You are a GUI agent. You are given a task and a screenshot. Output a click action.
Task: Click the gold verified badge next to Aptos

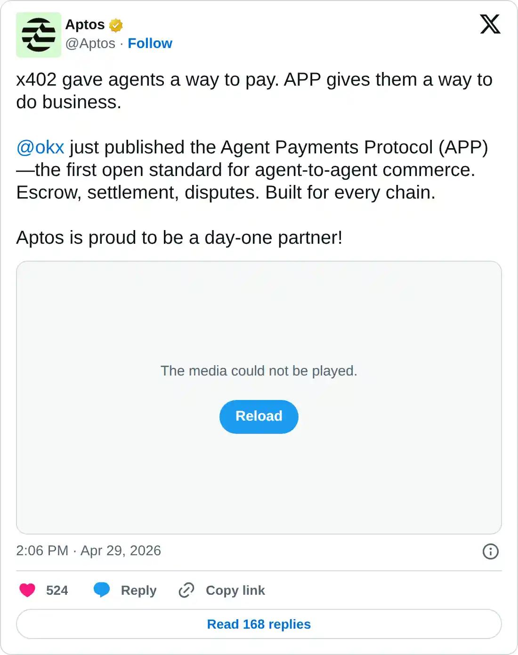click(116, 25)
